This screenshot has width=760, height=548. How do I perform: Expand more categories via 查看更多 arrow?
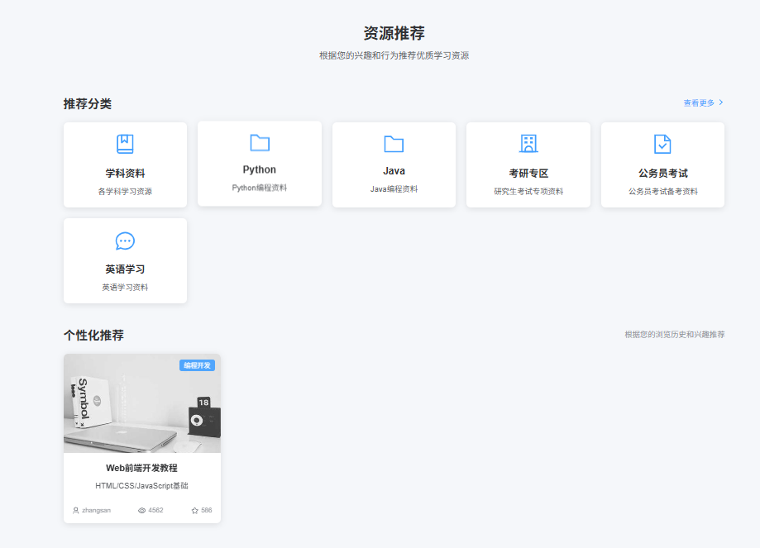click(x=720, y=102)
